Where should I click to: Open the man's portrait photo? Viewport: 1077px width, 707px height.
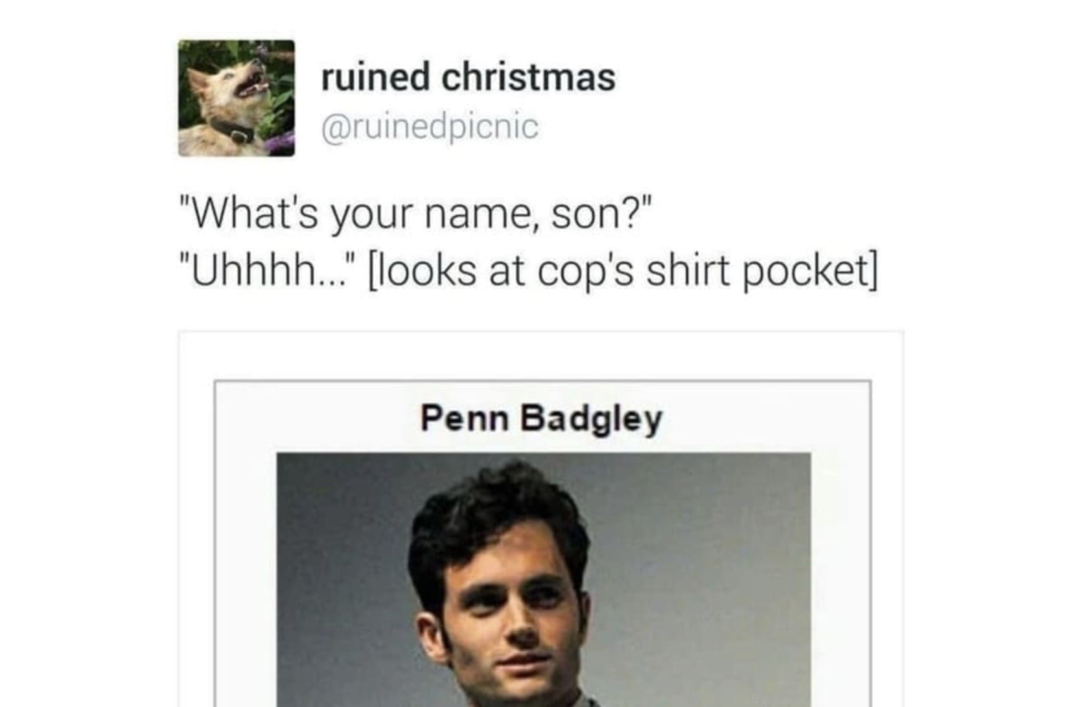coord(544,580)
